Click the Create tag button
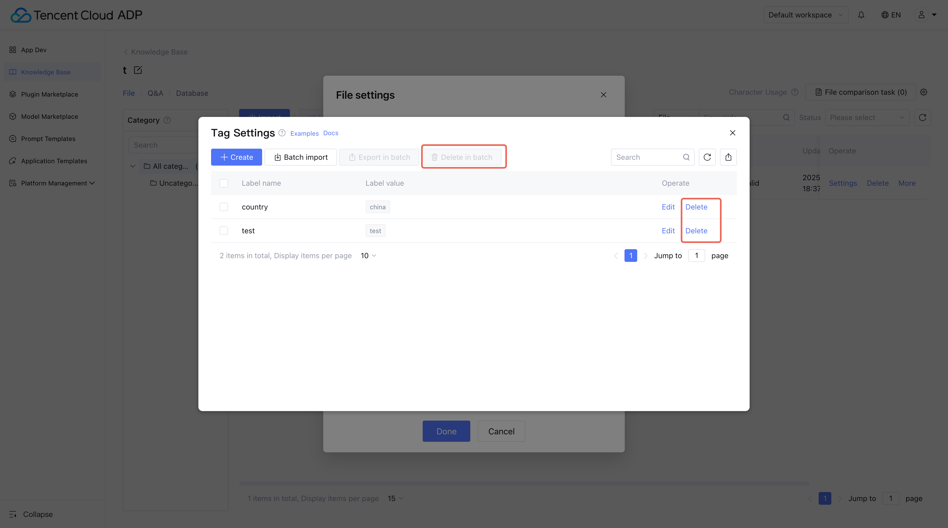Viewport: 948px width, 528px height. (x=236, y=157)
